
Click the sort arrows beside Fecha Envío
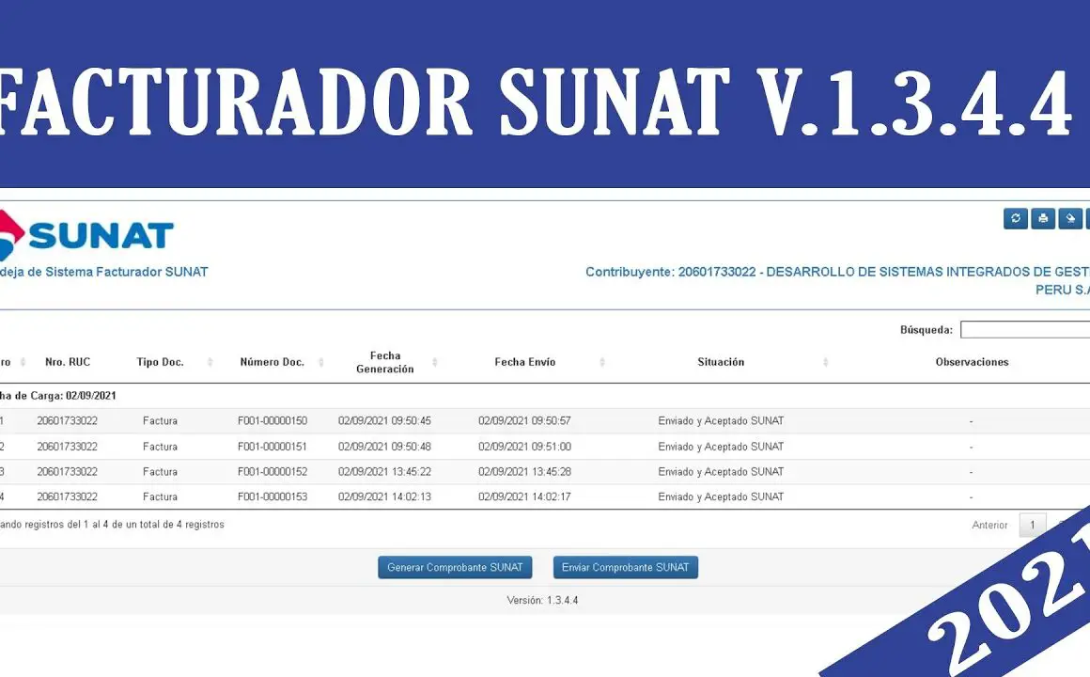coord(602,362)
